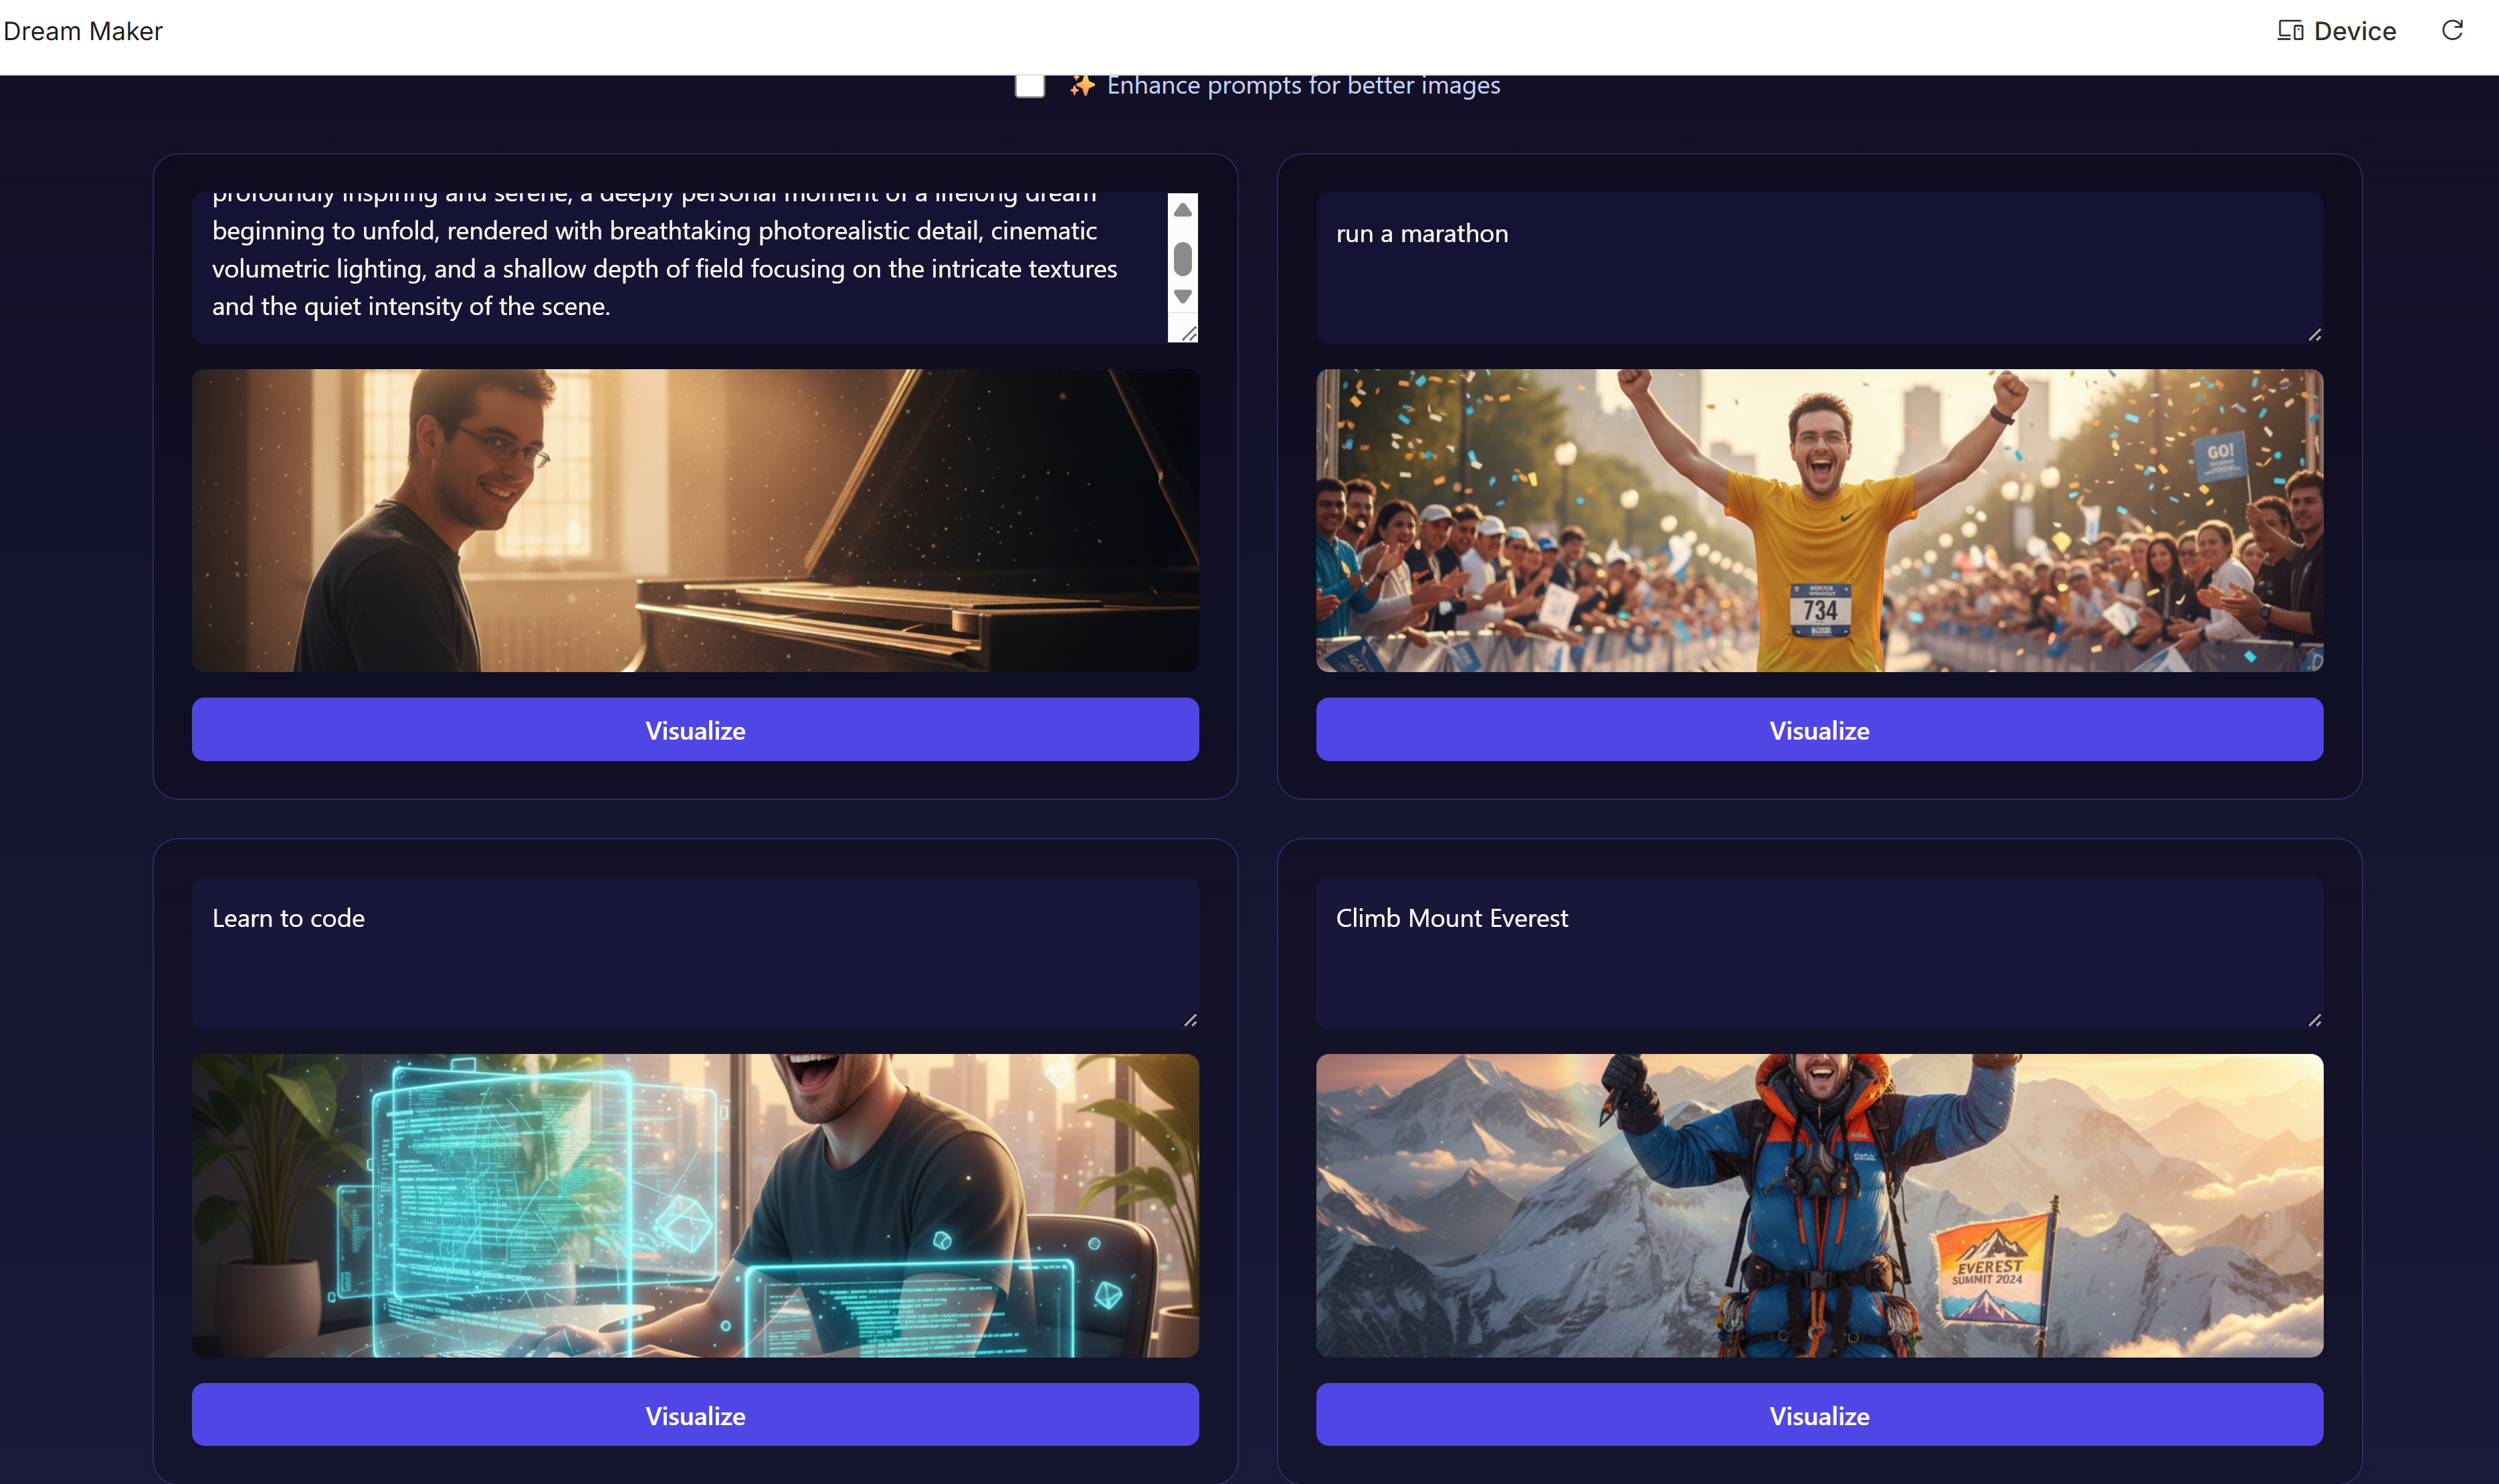The image size is (2499, 1484).
Task: Click resize handle of Learn to code box
Action: click(1190, 1020)
